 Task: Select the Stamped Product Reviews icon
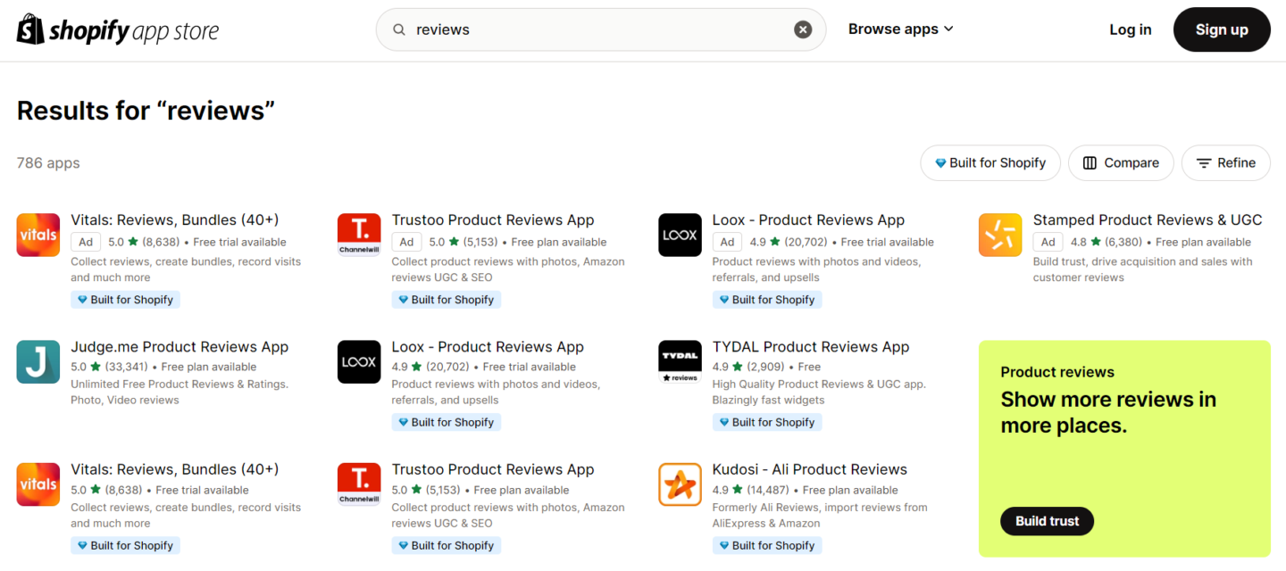tap(1000, 236)
